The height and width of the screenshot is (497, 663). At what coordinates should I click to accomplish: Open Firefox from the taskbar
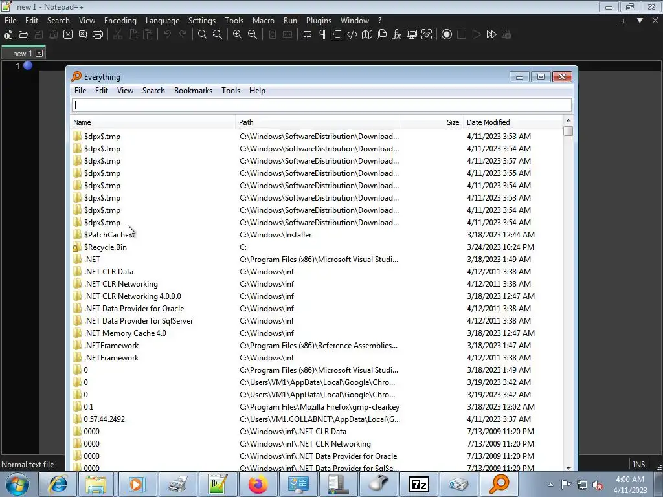tap(258, 484)
